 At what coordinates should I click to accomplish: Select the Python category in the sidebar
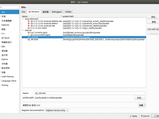[5, 59]
